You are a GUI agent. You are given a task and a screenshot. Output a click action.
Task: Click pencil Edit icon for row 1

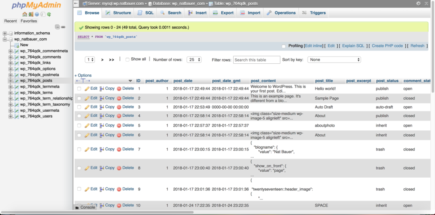(x=87, y=88)
